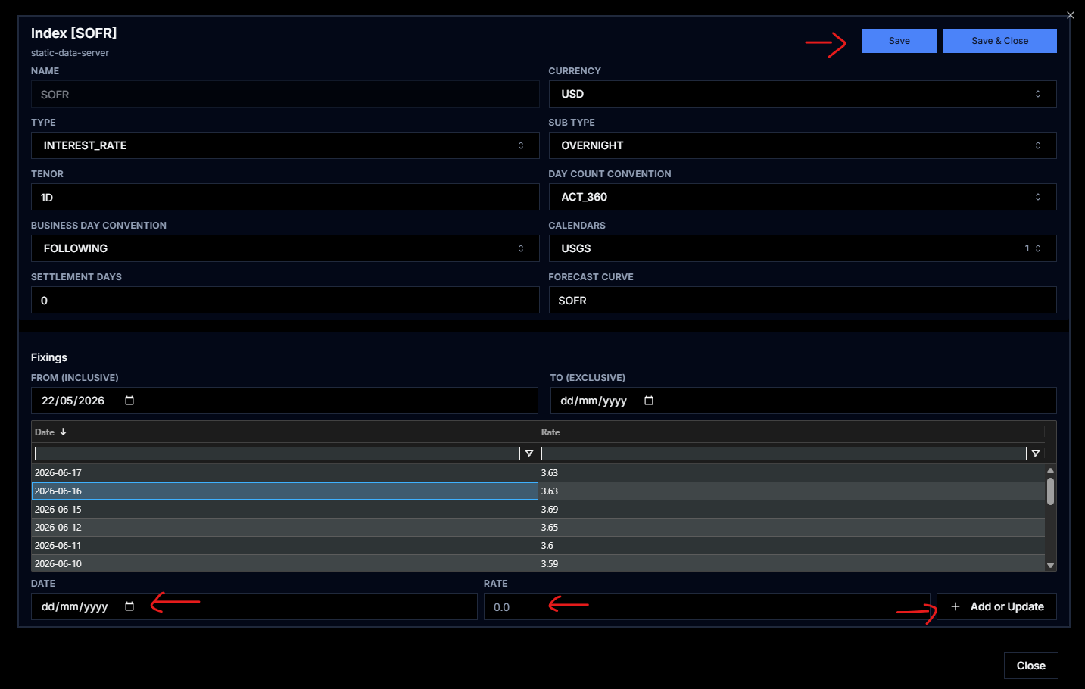Select the 2026-06-17 fixing row
1085x689 pixels.
[x=538, y=472]
